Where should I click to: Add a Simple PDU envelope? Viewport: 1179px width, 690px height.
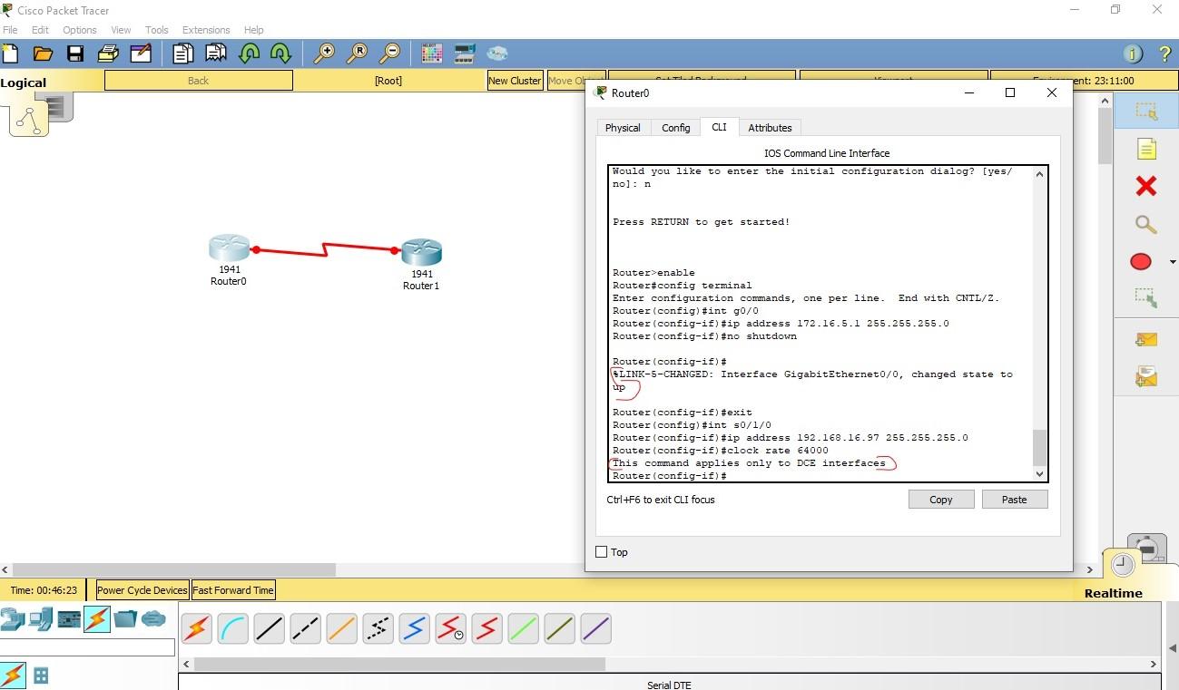[x=1145, y=339]
